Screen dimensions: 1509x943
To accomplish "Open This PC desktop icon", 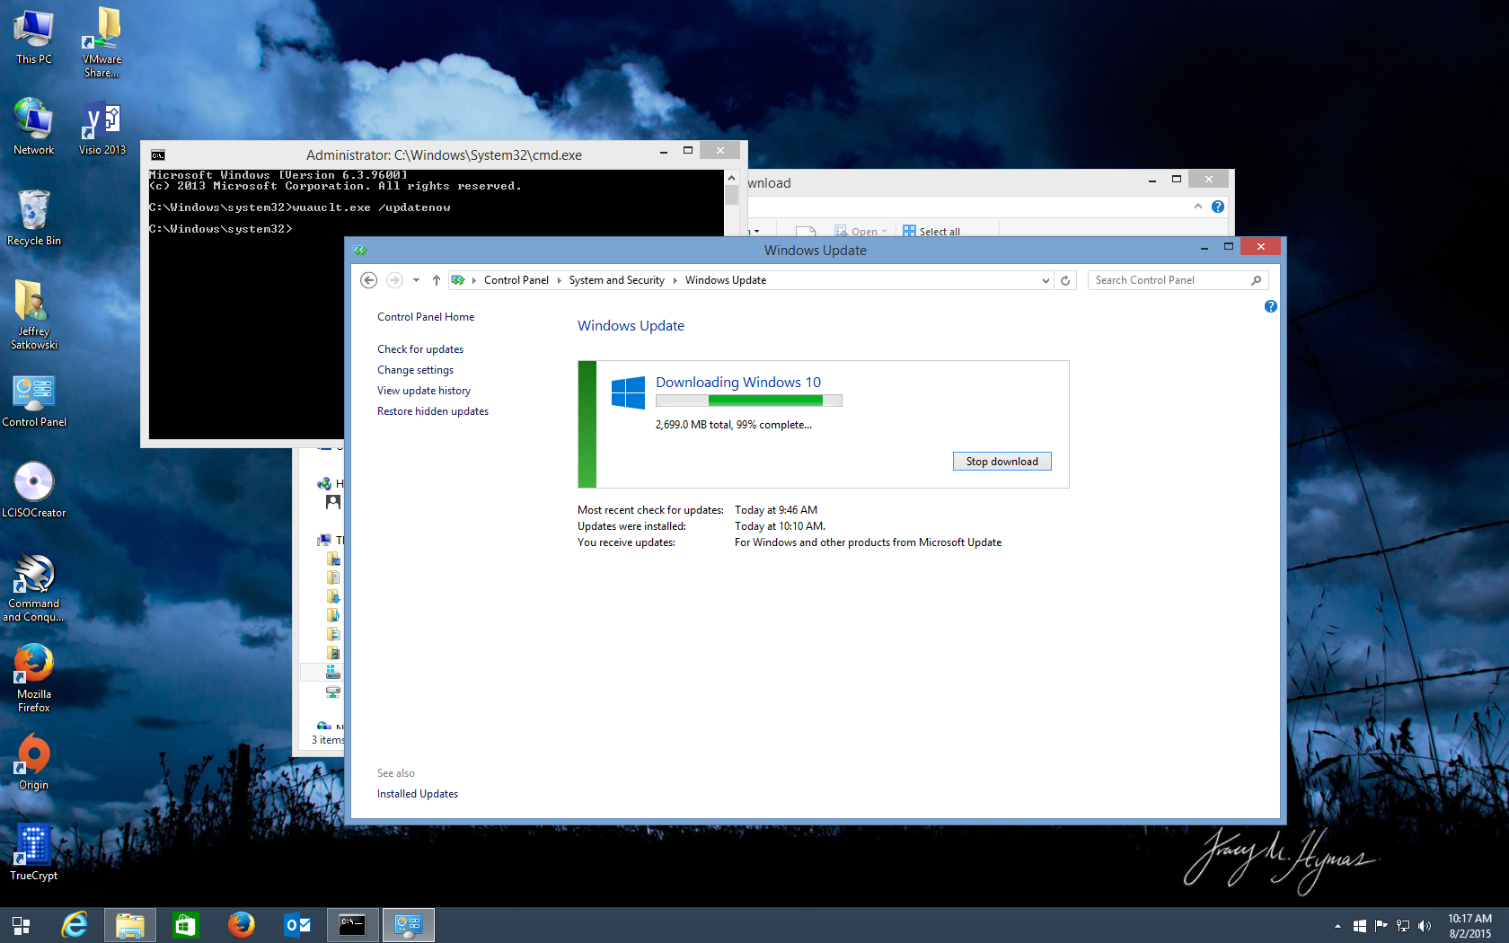I will click(x=34, y=37).
